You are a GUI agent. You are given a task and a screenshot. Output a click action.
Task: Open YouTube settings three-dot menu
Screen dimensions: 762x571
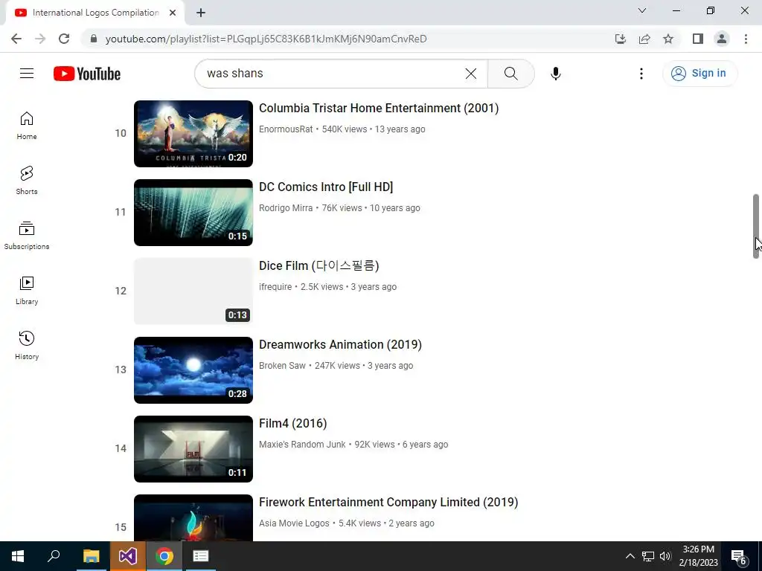(x=641, y=74)
